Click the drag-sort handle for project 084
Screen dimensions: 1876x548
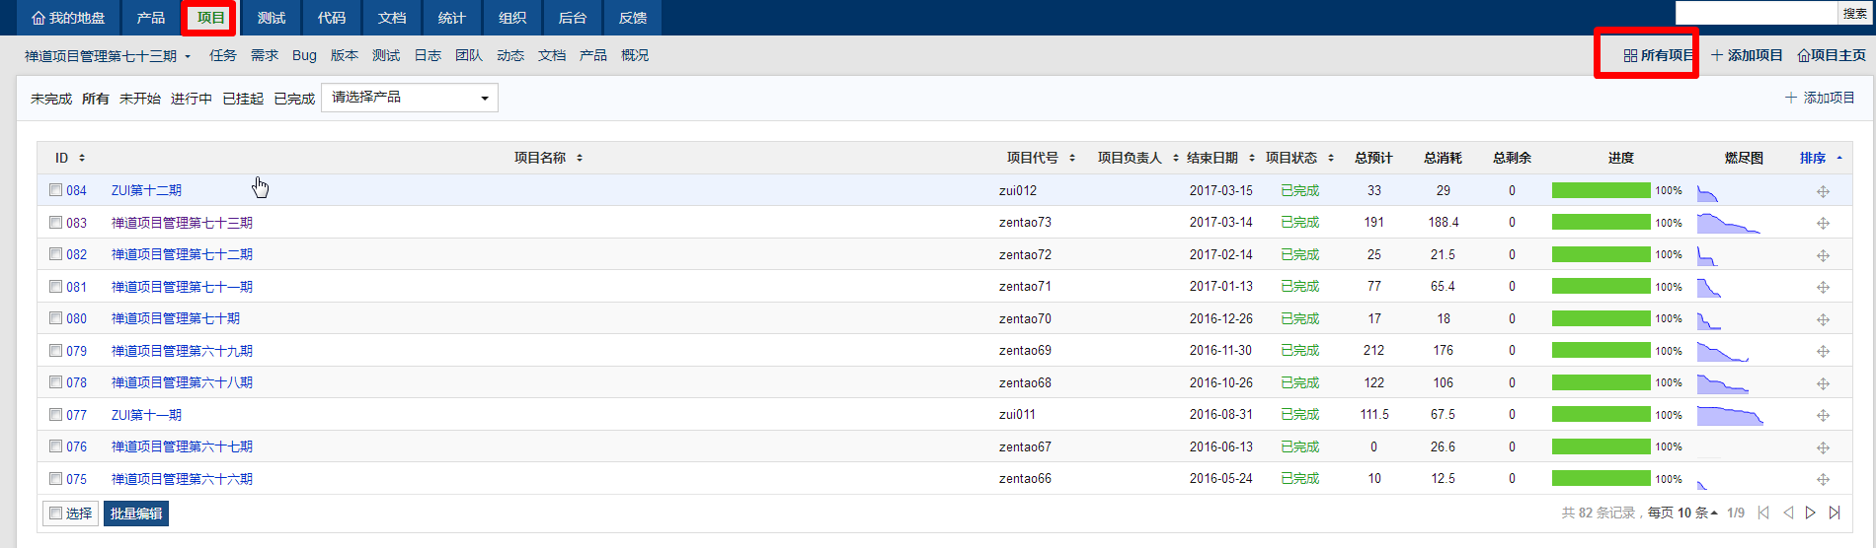pyautogui.click(x=1823, y=191)
